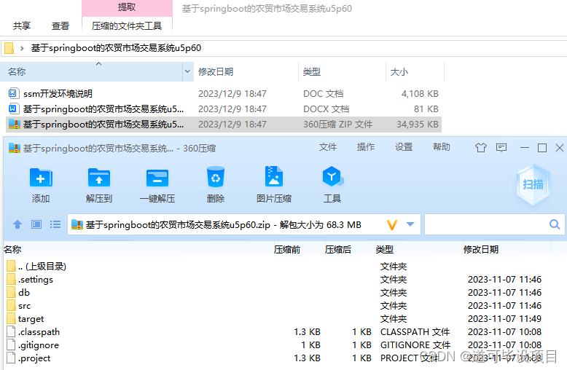The image size is (567, 370).
Task: Click the 添加 (Add) icon in 360压缩
Action: tap(41, 178)
